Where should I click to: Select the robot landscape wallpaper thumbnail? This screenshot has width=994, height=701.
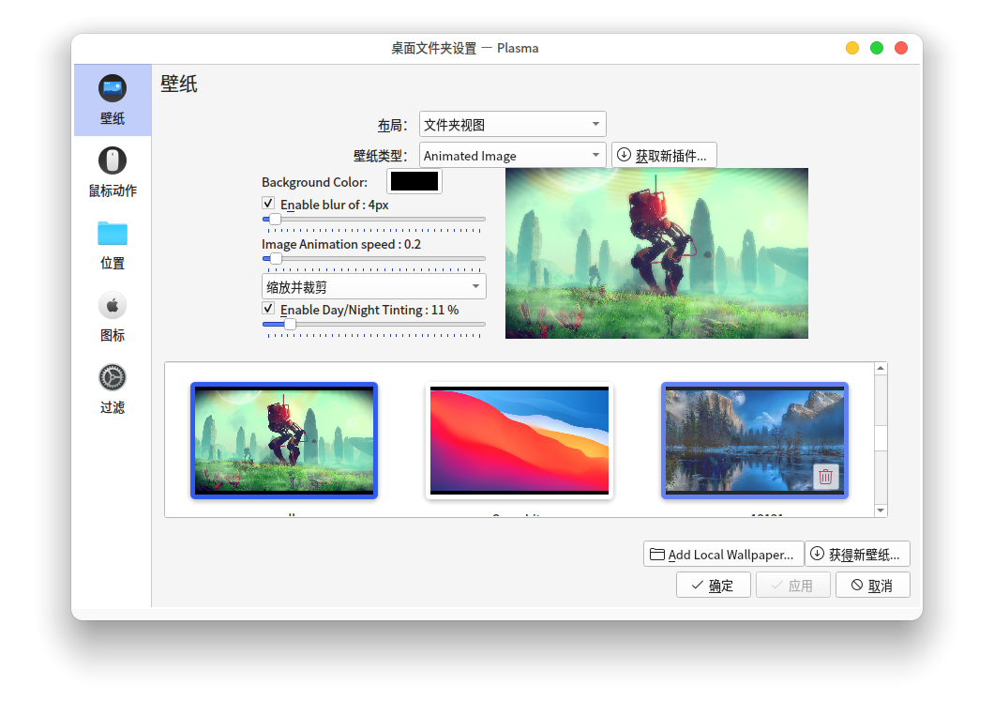pyautogui.click(x=284, y=440)
